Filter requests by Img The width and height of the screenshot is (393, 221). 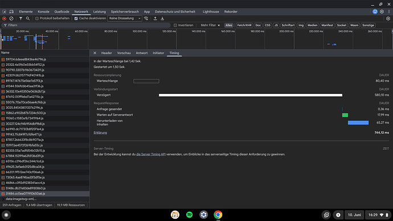click(x=301, y=25)
